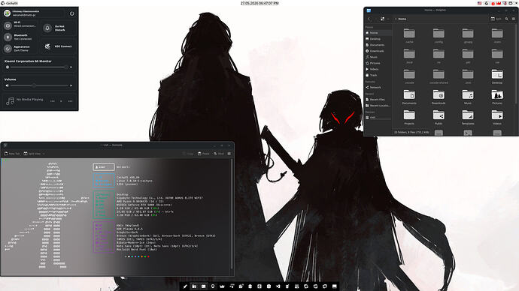519x291 pixels.
Task: Select the Projects folder in Dolphin
Action: tap(409, 118)
